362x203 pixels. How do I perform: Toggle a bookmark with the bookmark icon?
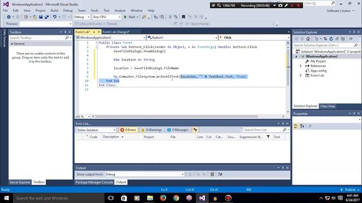pos(183,17)
